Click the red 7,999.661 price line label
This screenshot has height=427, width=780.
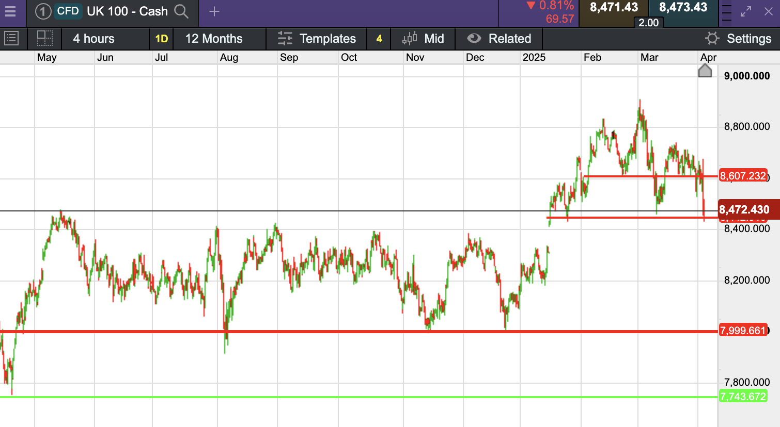tap(743, 331)
